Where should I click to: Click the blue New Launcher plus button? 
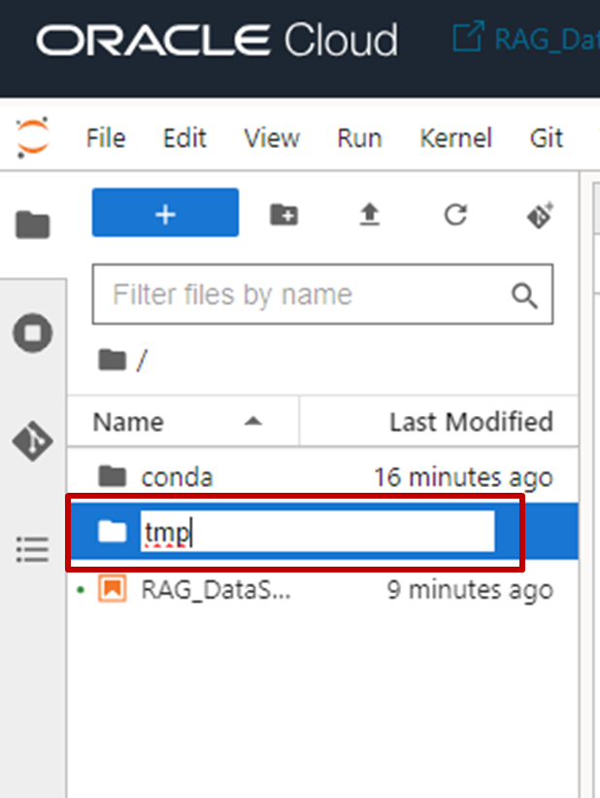pyautogui.click(x=165, y=213)
